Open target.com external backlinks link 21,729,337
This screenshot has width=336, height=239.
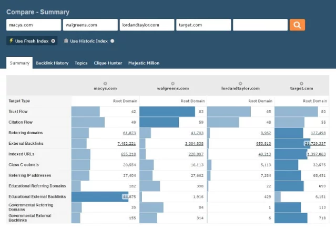pos(315,144)
